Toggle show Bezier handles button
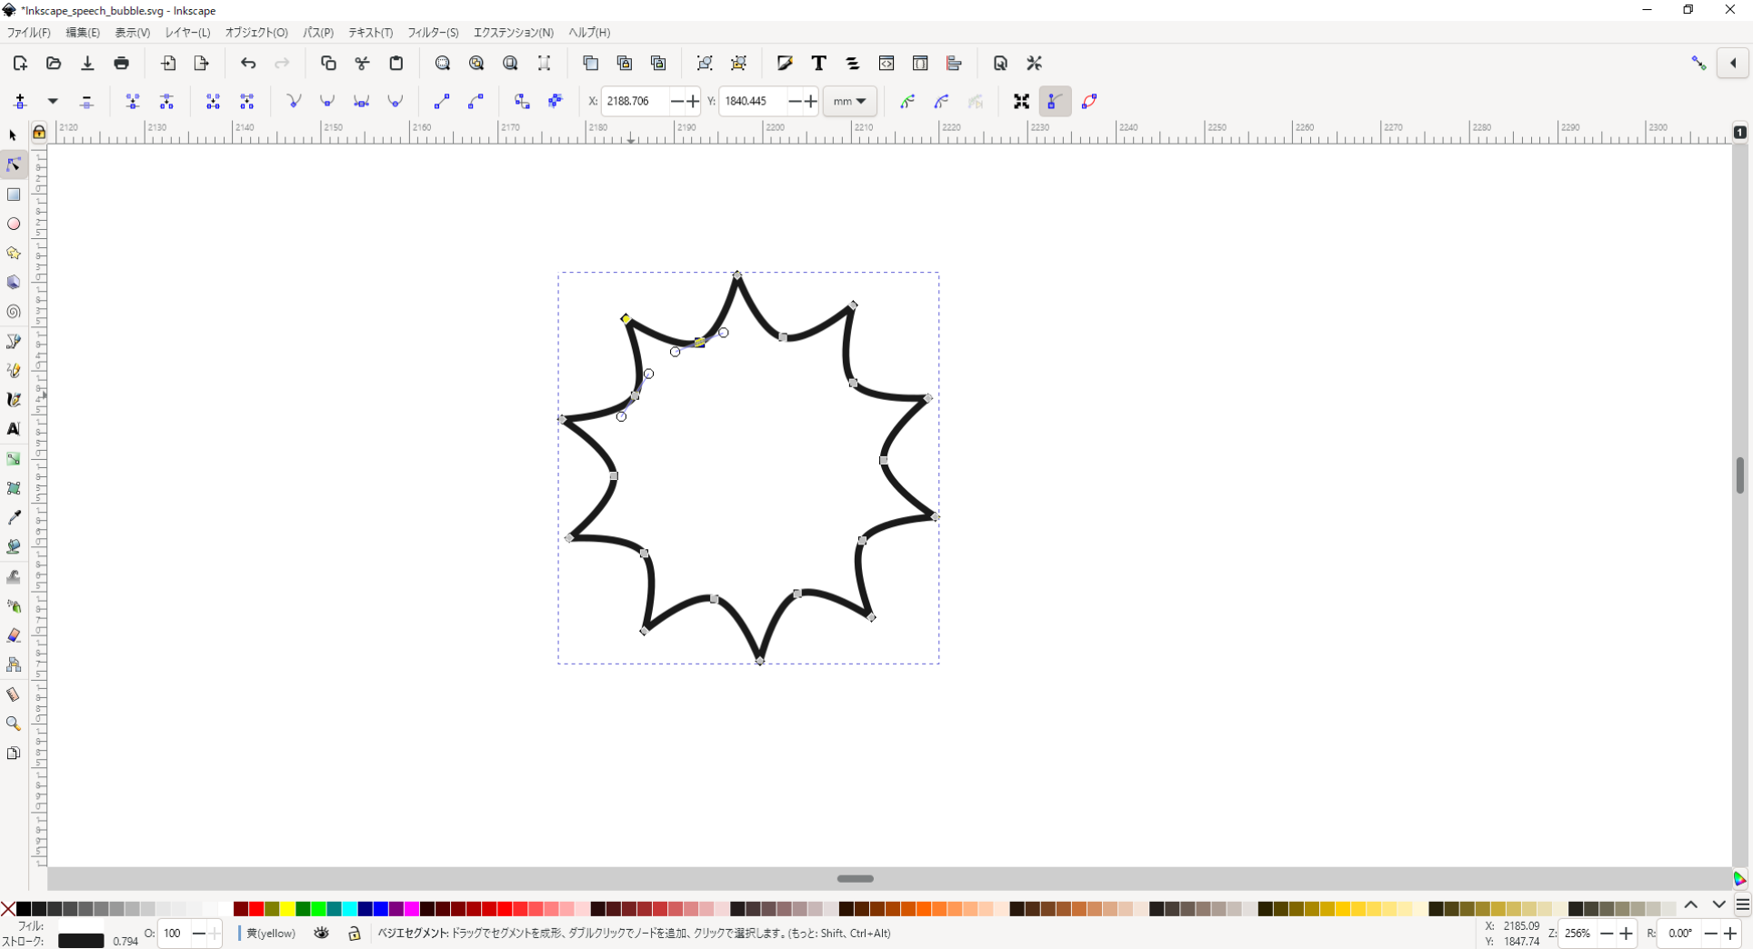The height and width of the screenshot is (949, 1753). tap(1055, 102)
